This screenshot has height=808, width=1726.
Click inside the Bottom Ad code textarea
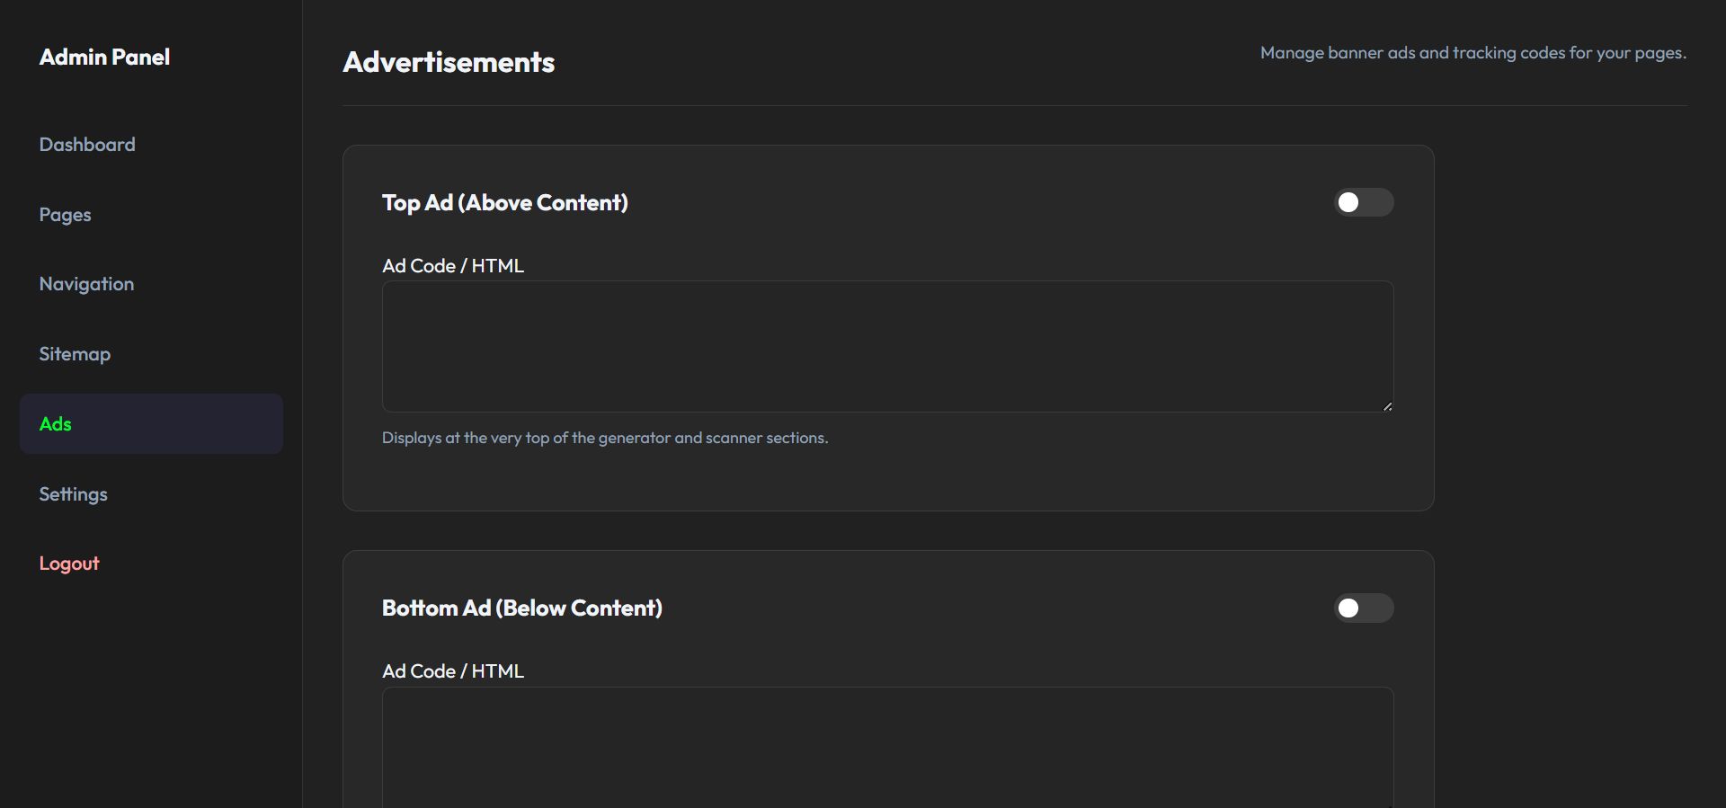[887, 746]
